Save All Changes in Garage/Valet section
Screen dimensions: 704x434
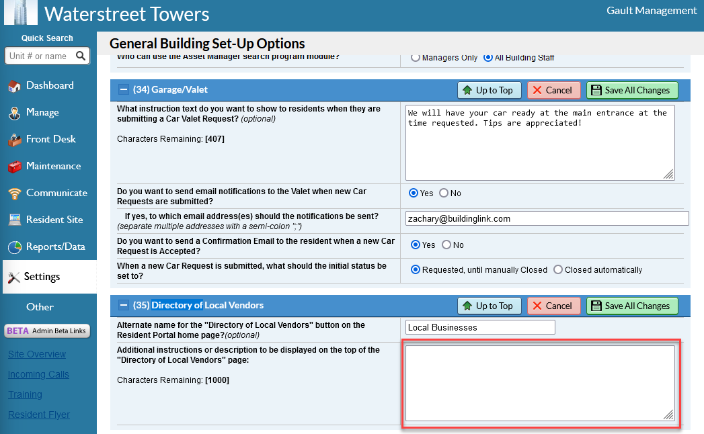pos(632,90)
